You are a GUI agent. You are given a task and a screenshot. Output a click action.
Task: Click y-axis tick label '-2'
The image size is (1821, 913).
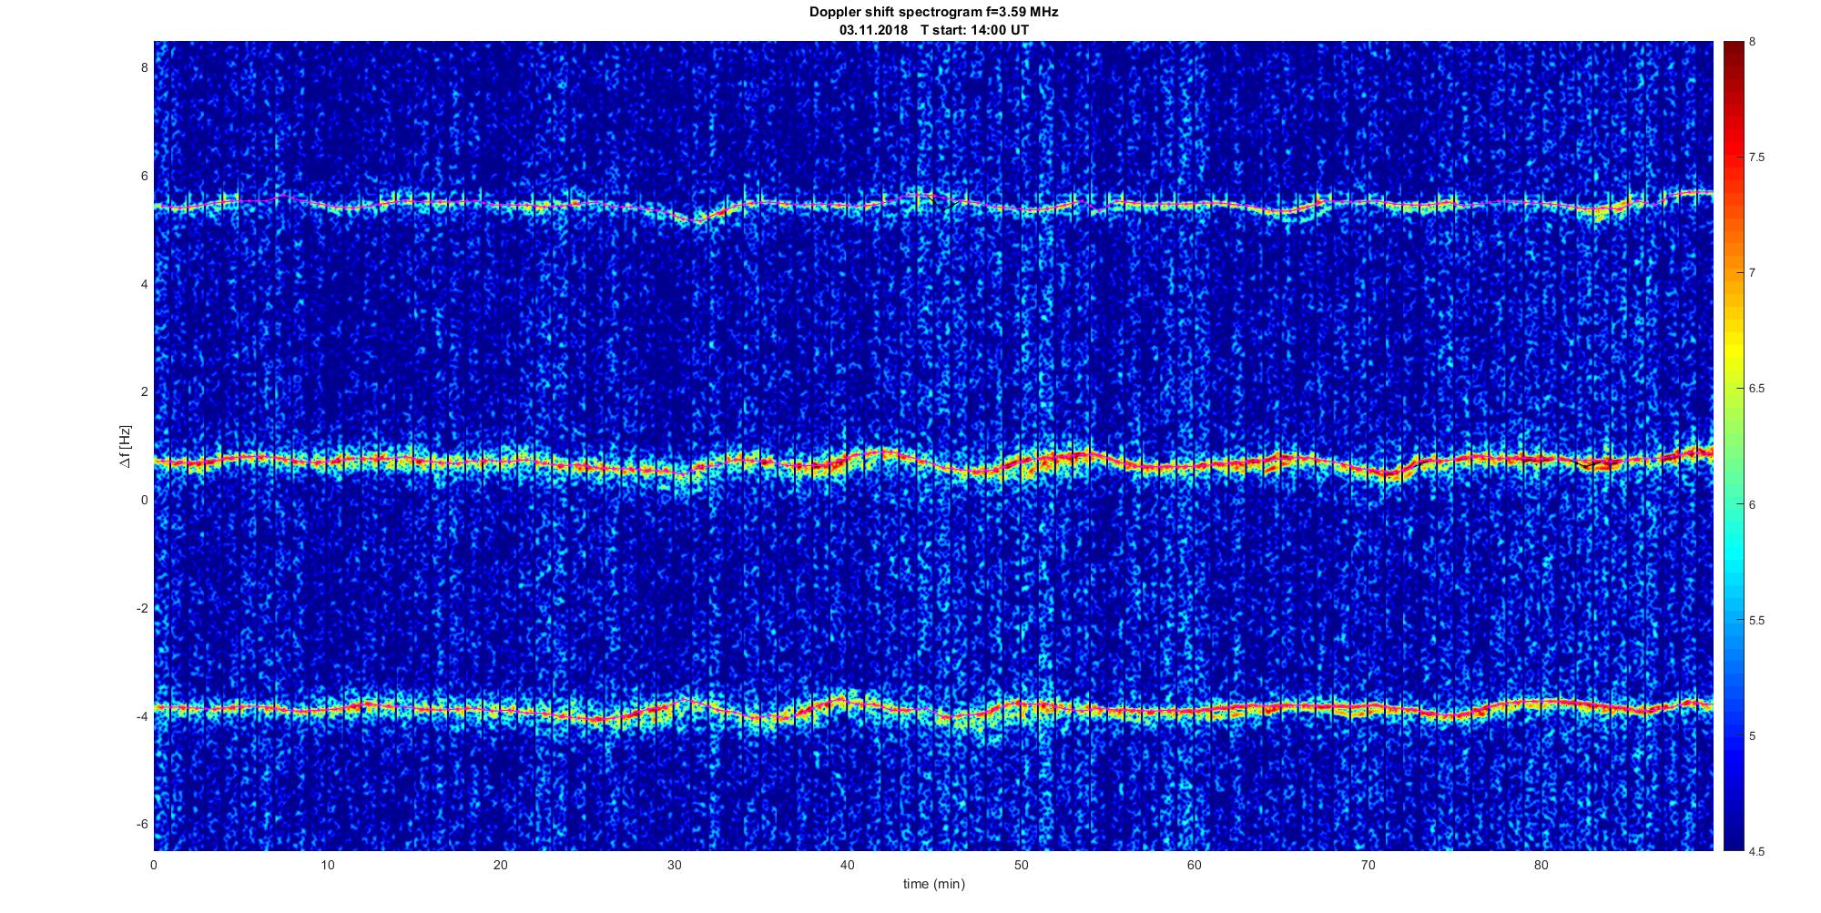(x=142, y=608)
